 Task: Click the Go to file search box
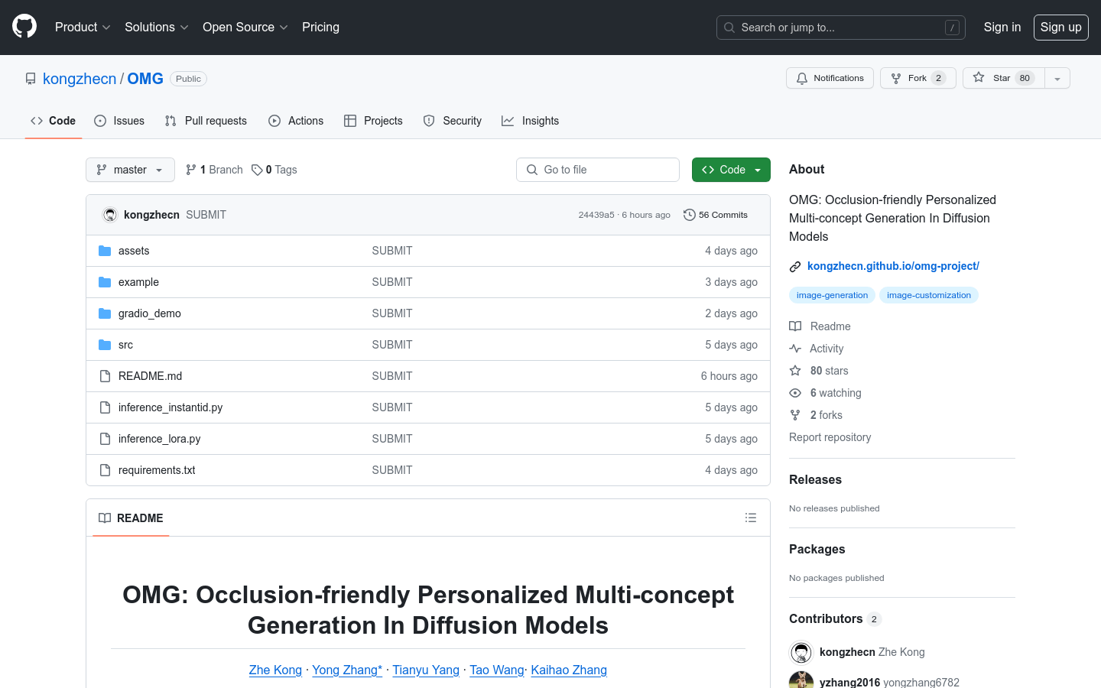click(598, 170)
